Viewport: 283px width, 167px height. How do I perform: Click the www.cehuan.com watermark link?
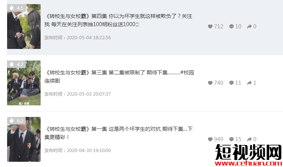point(248,164)
